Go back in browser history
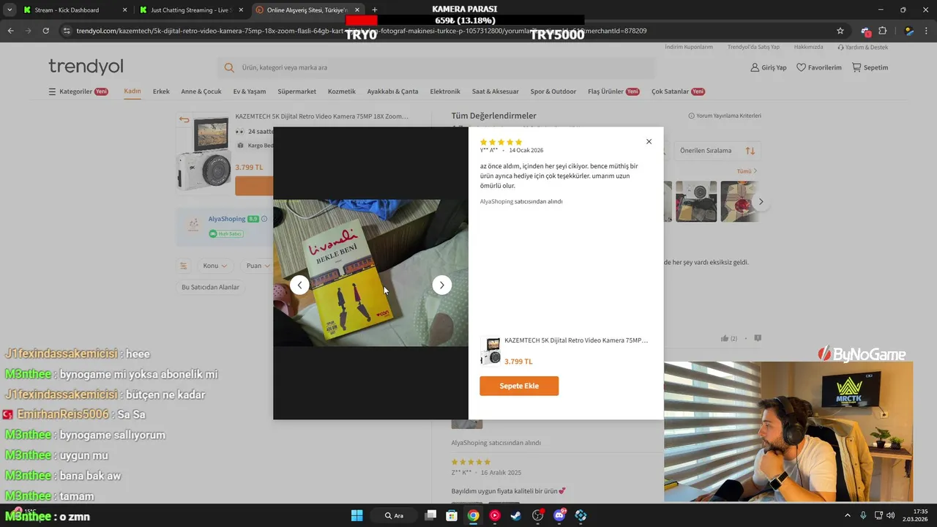937x527 pixels. coord(10,31)
